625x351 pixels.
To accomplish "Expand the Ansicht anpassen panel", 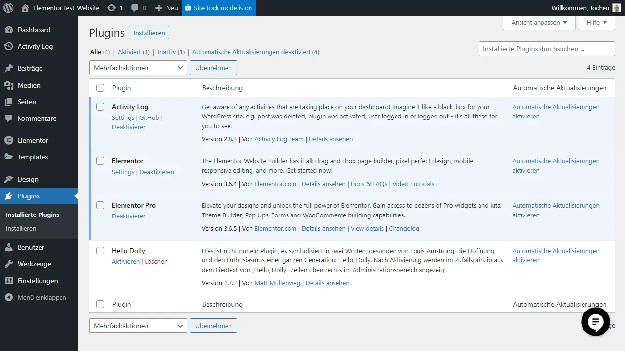I will click(539, 22).
